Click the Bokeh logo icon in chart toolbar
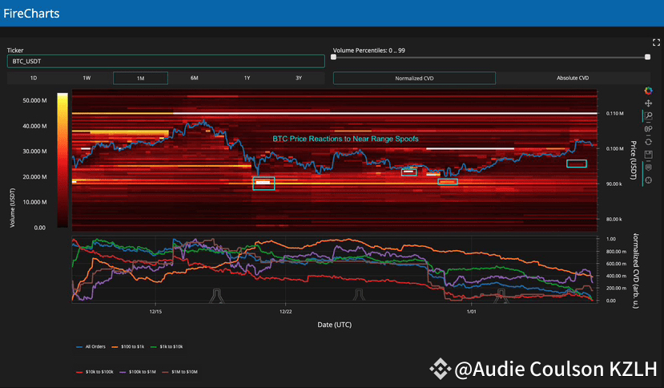664x388 pixels. (647, 91)
